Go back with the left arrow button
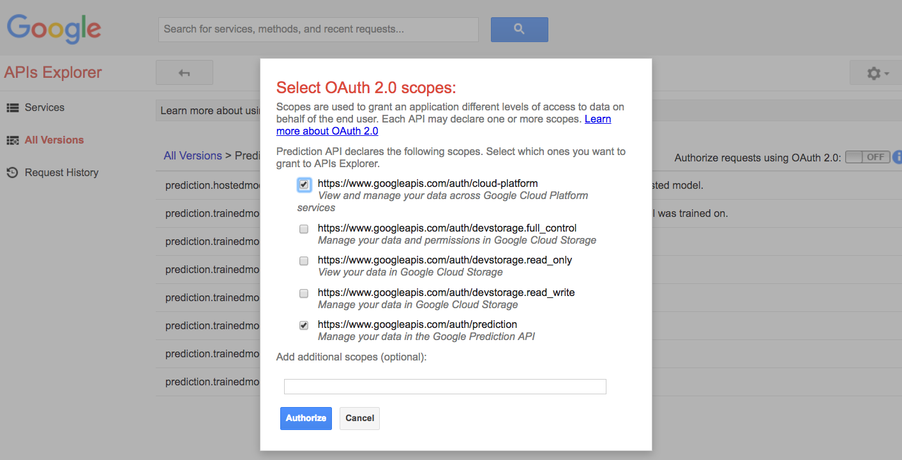The height and width of the screenshot is (460, 902). pos(184,73)
